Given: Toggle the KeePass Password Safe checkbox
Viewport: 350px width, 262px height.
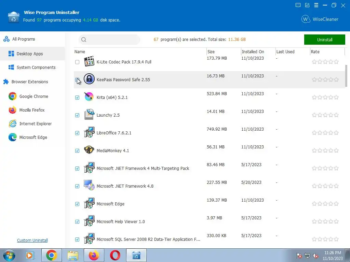Looking at the screenshot, I should pyautogui.click(x=77, y=80).
